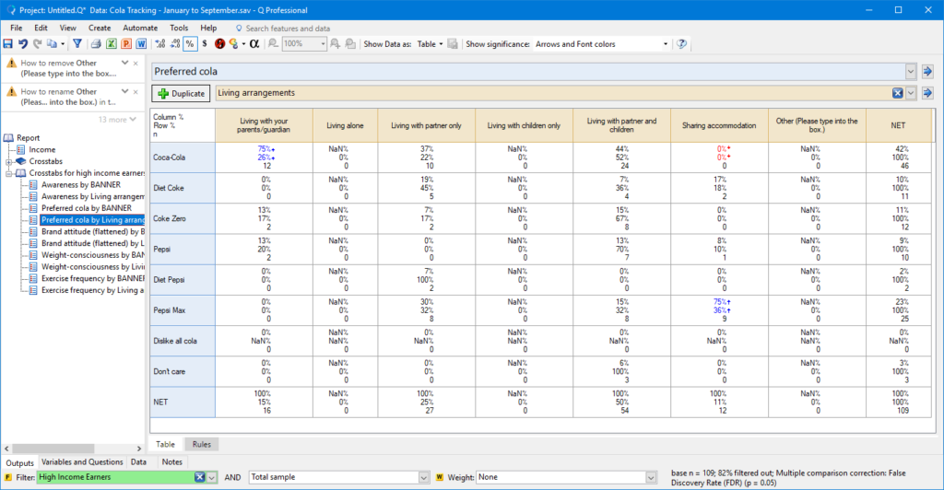Screen dimensions: 944x490
Task: Open the 100% zoom level dropdown
Action: (x=323, y=44)
